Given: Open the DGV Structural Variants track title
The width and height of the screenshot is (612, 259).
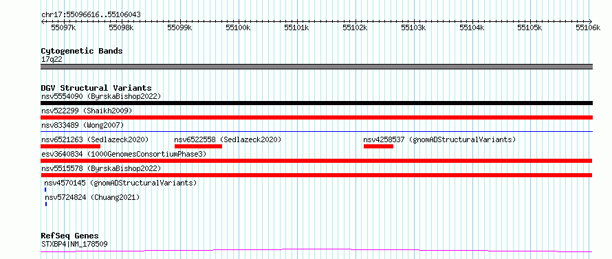Looking at the screenshot, I should [x=96, y=88].
